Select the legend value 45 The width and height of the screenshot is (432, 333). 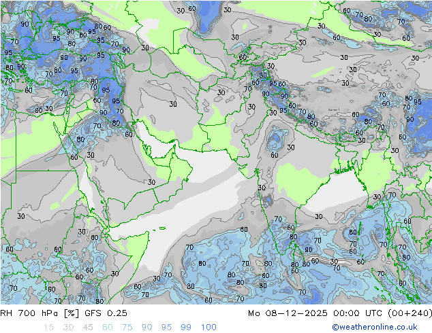[88, 327]
